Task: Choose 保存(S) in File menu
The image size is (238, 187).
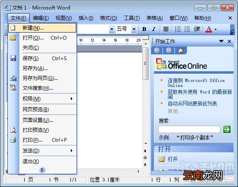Action: click(42, 58)
